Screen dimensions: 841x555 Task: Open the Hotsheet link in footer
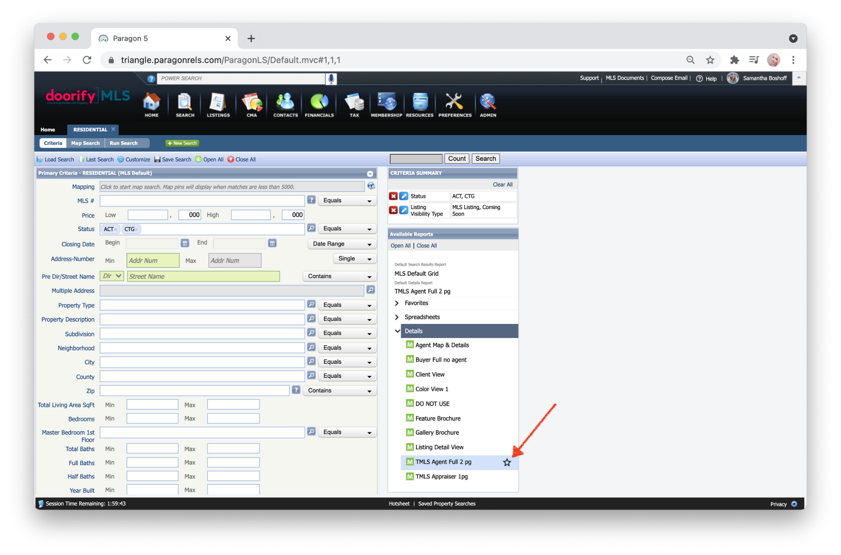pos(399,504)
